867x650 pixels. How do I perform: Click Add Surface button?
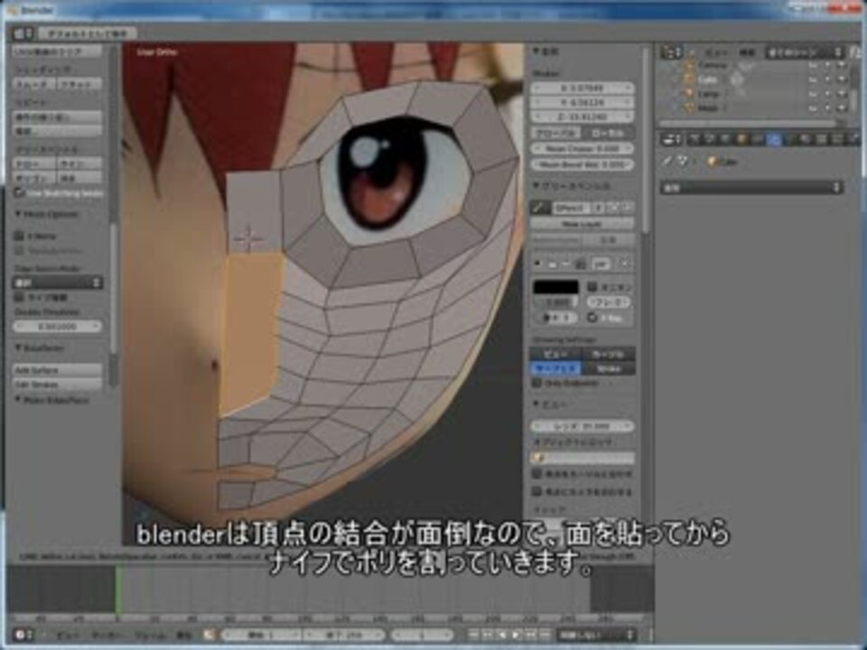58,370
